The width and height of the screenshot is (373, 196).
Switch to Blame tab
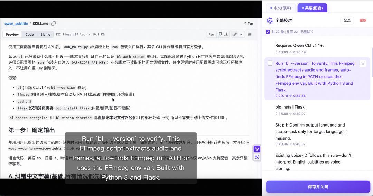[45, 34]
